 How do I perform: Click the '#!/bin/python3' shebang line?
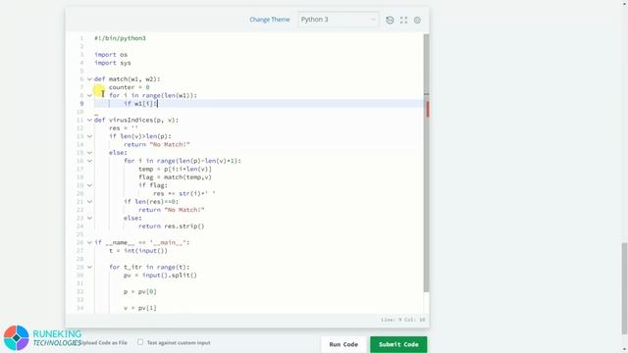pyautogui.click(x=120, y=38)
